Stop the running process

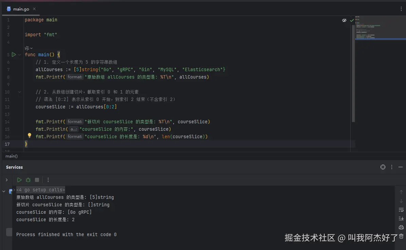(37, 180)
